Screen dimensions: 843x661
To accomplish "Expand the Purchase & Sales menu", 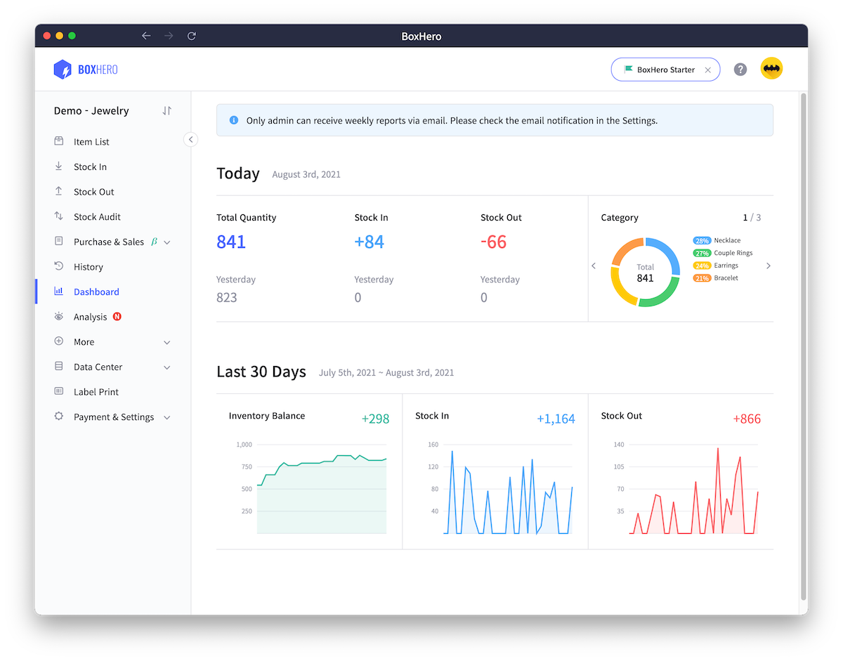I will coord(167,242).
